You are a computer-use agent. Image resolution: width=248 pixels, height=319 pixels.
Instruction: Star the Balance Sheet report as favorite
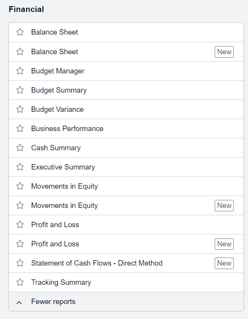point(20,32)
